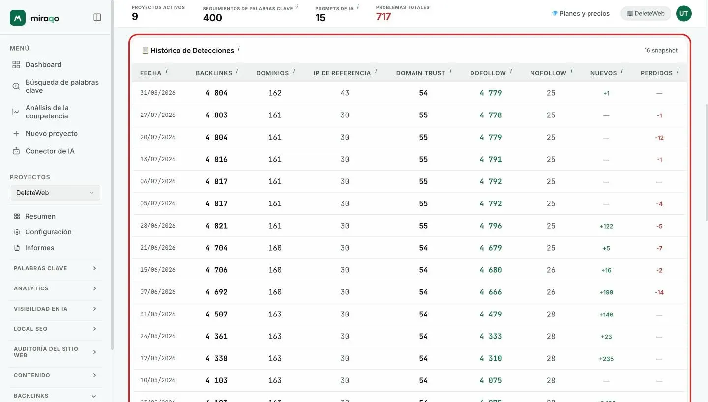Click the Informes document icon

pyautogui.click(x=17, y=248)
